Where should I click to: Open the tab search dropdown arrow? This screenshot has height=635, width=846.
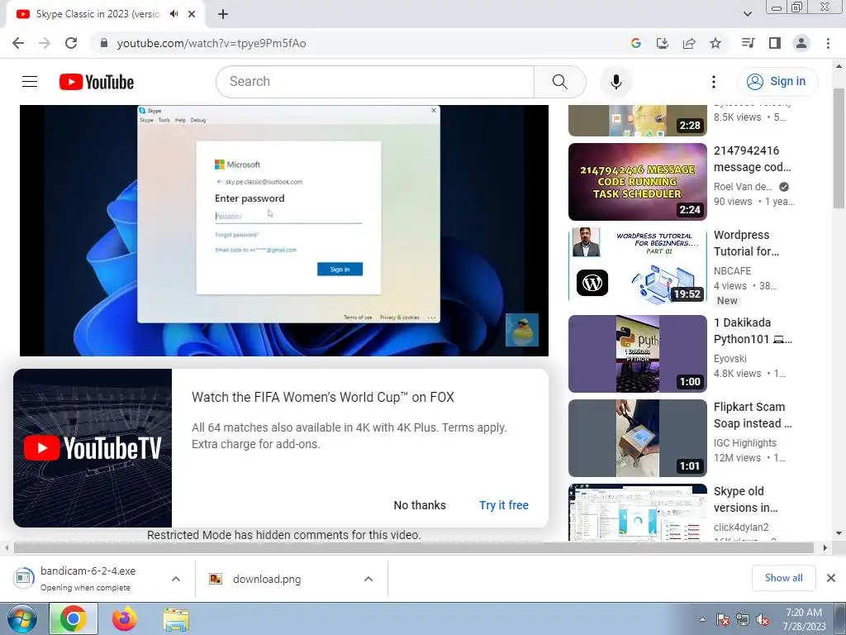pos(747,14)
